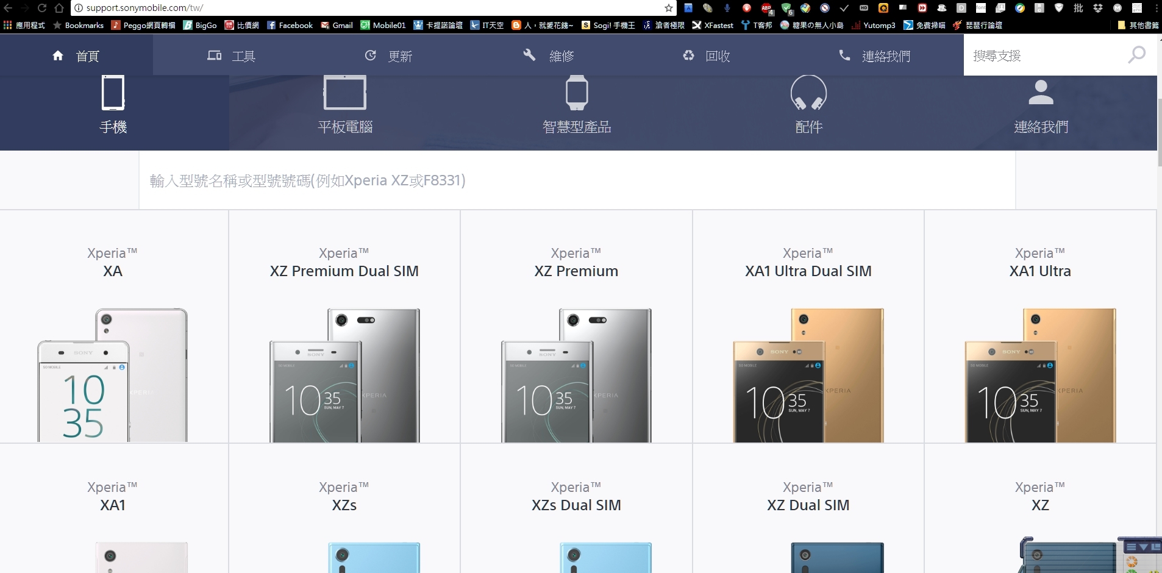Open Chrome's three-dot menu
Screen dimensions: 1162x573
point(1155,8)
